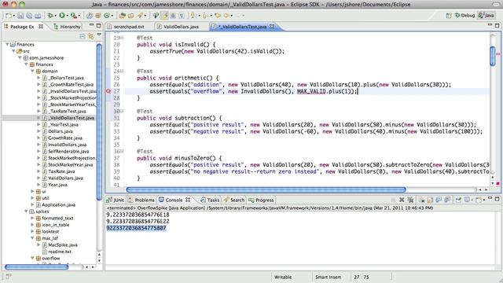
Task: Open the Hierarchy view tab
Action: click(x=67, y=27)
